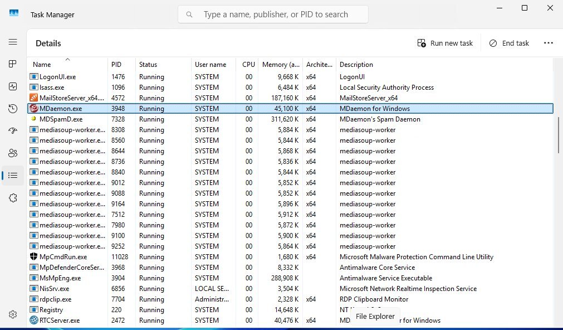The height and width of the screenshot is (330, 563).
Task: Click the Registry process icon
Action: point(34,309)
